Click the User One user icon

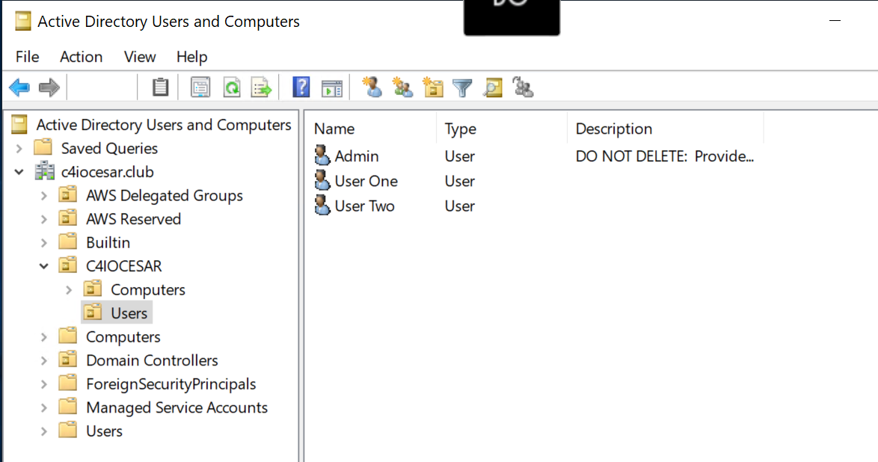322,180
